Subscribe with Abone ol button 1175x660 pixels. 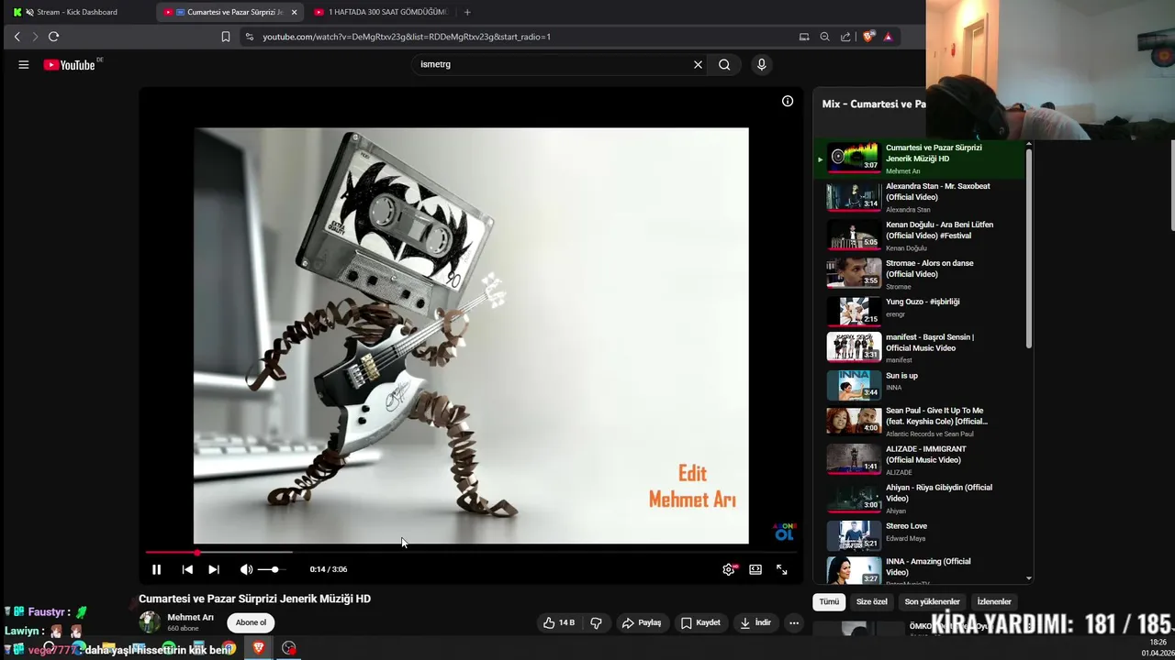251,622
